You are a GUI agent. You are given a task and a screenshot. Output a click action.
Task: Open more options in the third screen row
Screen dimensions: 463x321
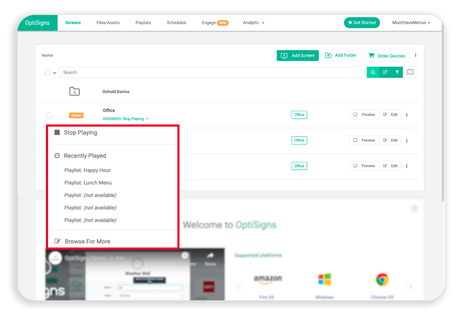click(407, 166)
